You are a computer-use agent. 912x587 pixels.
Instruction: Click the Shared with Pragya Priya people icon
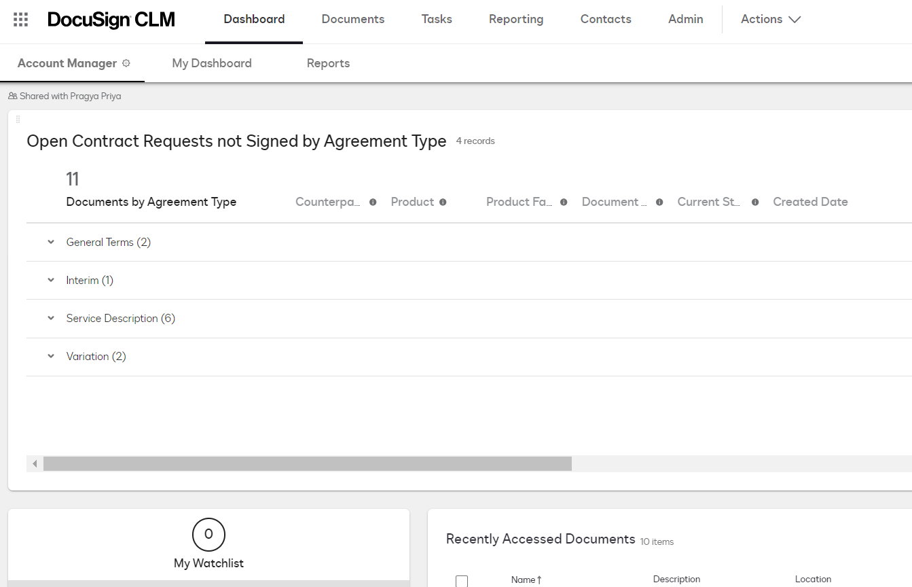click(x=12, y=95)
